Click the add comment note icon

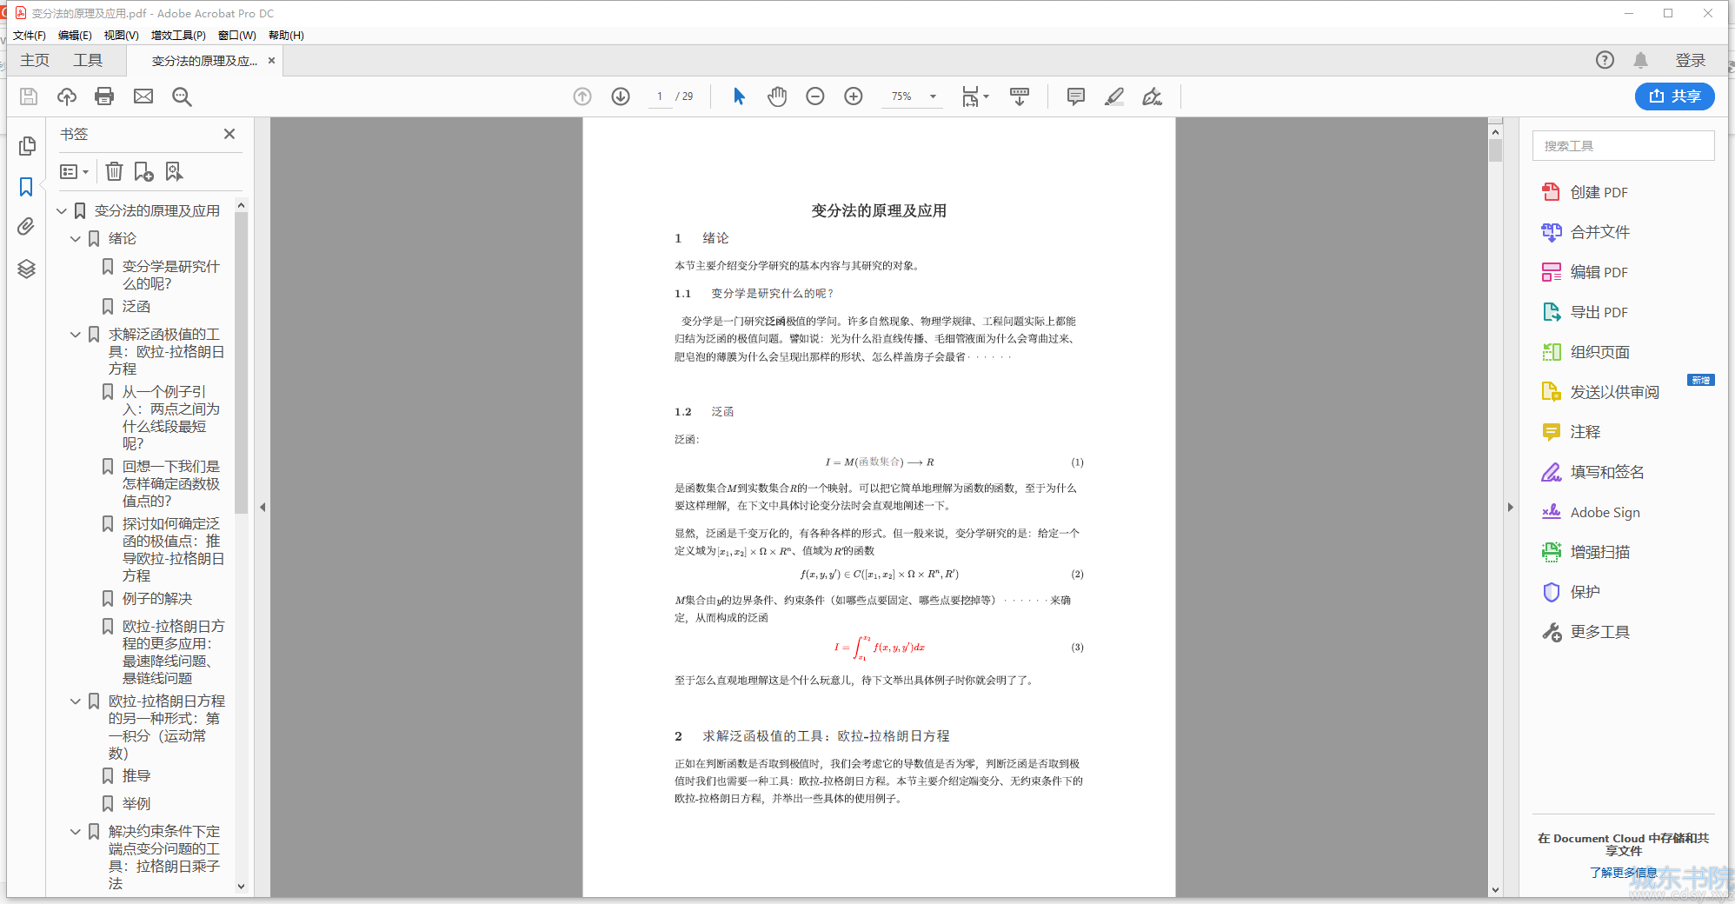point(1075,96)
